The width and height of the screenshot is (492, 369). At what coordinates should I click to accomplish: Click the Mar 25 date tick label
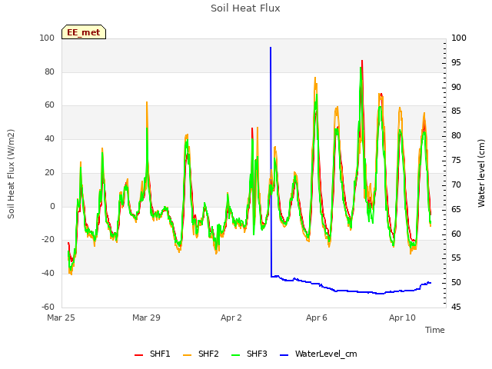pyautogui.click(x=61, y=317)
